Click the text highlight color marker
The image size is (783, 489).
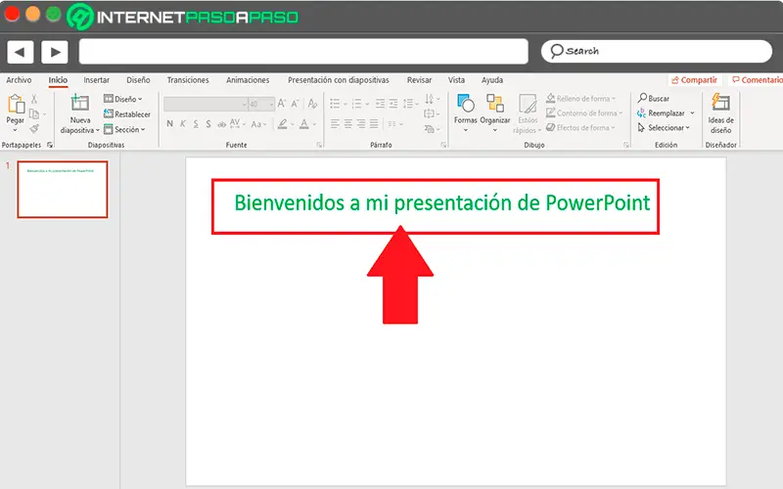pos(283,124)
